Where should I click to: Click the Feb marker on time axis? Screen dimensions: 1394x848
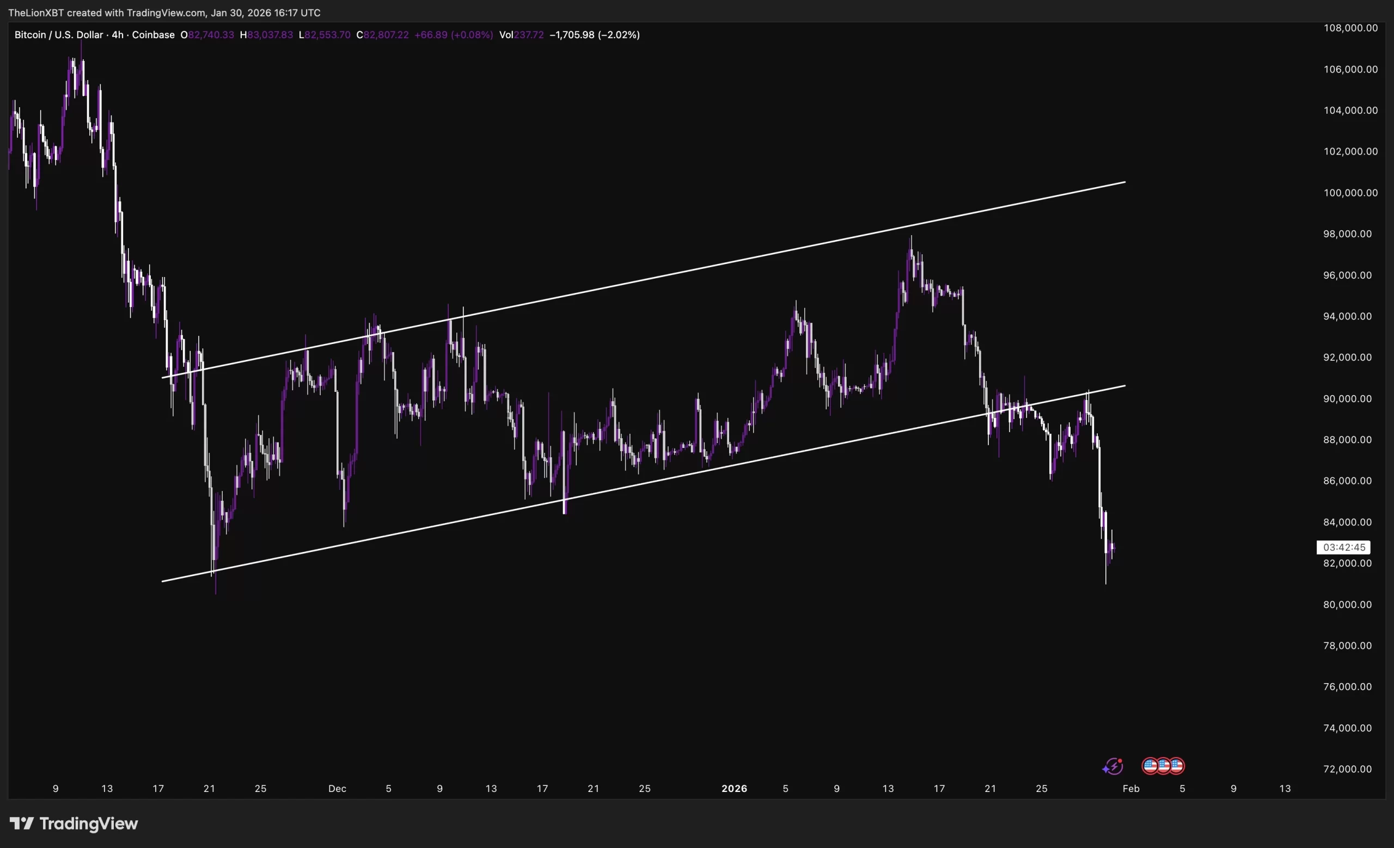coord(1130,789)
